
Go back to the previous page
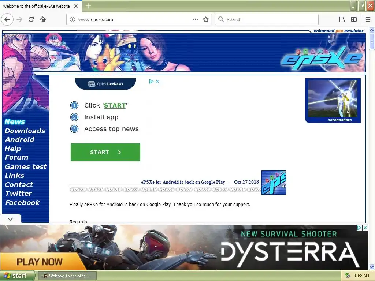point(7,19)
